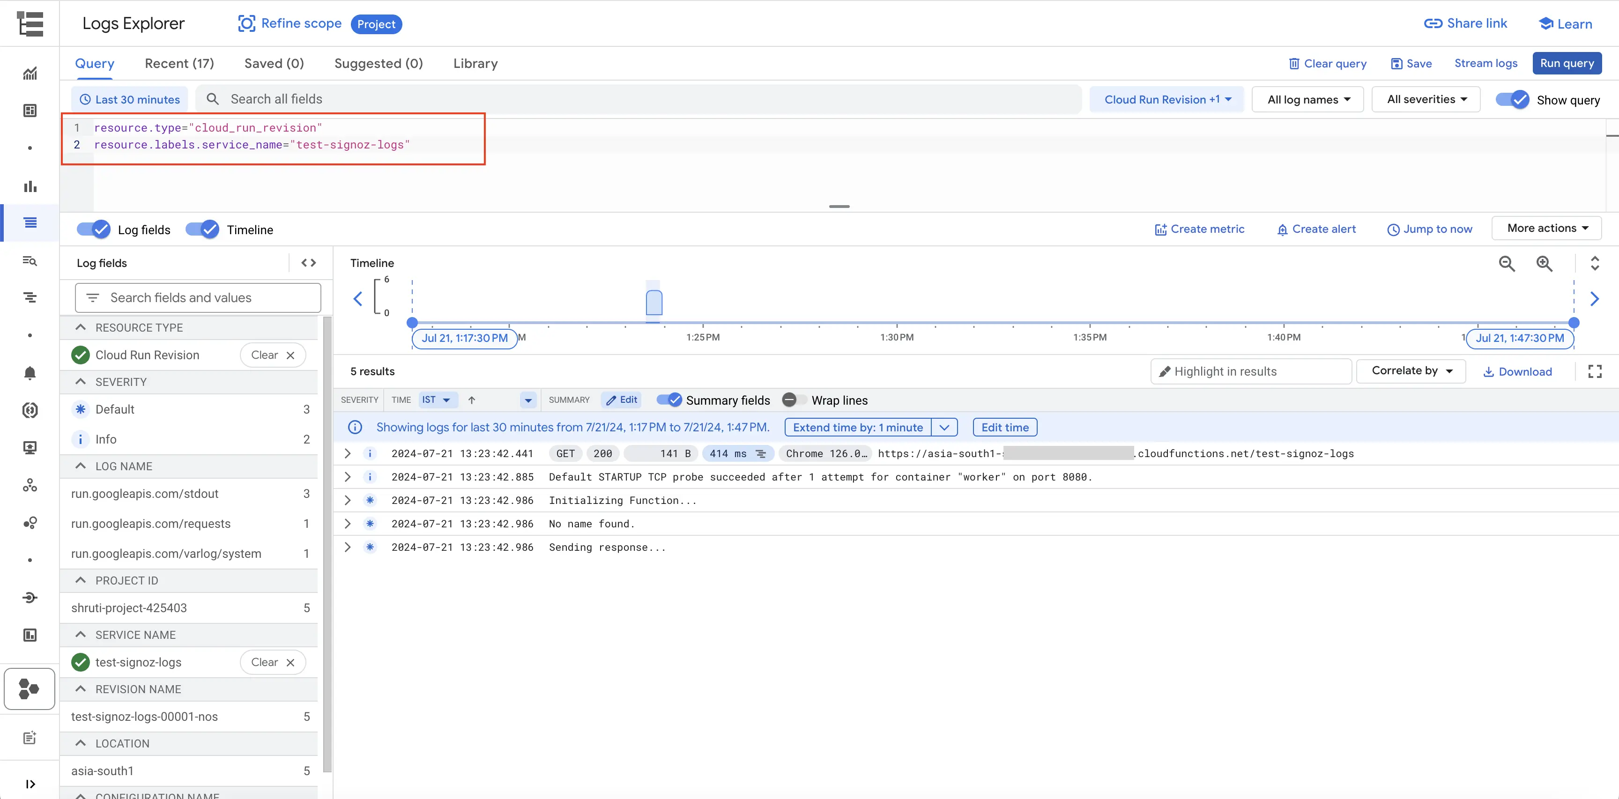Sort time ascending with the up arrow
The height and width of the screenshot is (799, 1619).
[x=471, y=399]
